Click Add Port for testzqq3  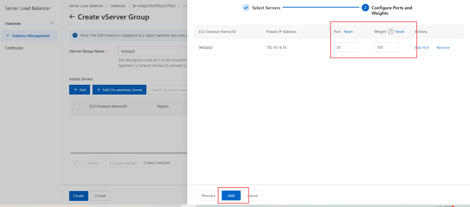coord(422,48)
